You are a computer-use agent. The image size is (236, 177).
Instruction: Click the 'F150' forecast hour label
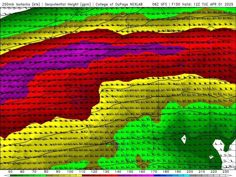(x=176, y=4)
